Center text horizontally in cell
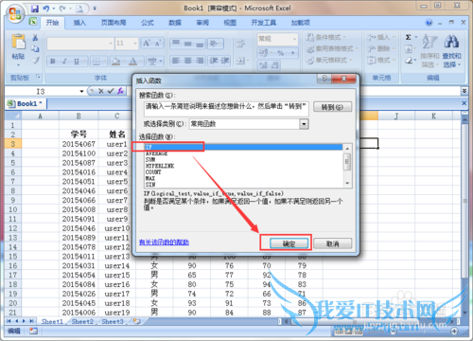Screen dimensions: 473x341 pos(187,61)
